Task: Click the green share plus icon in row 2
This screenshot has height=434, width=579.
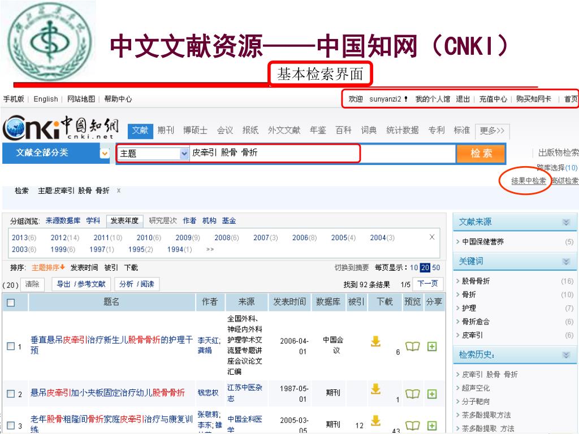Action: 432,394
